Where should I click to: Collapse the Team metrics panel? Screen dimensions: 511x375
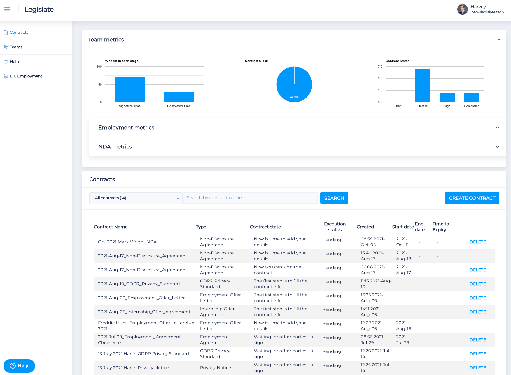(x=498, y=40)
